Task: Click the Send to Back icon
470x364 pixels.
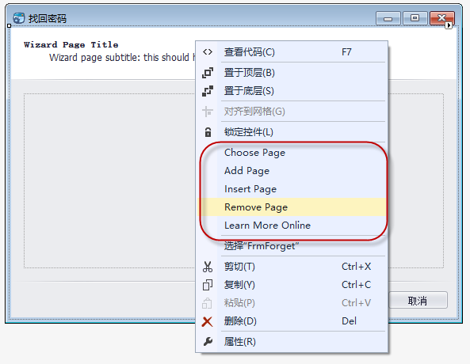Action: [208, 91]
